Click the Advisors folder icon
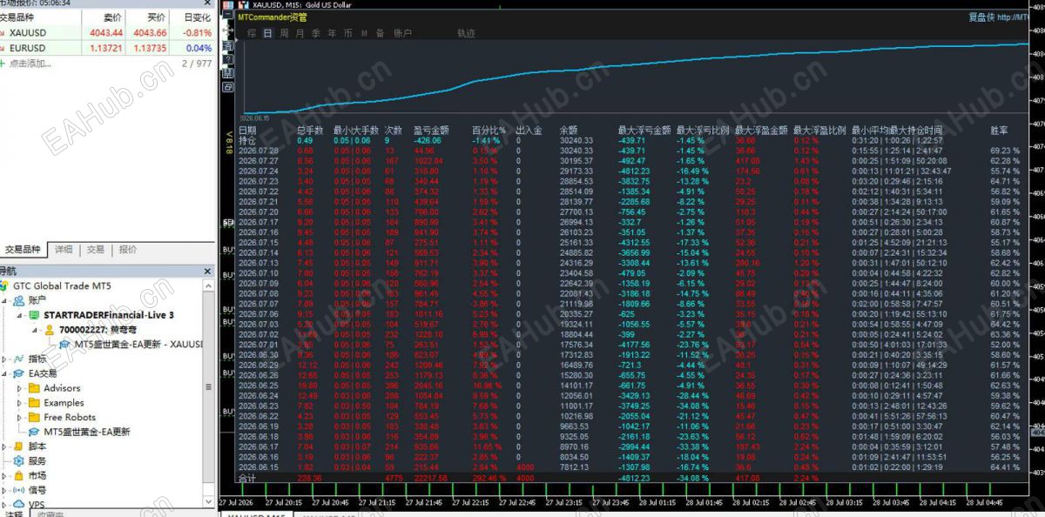 tap(34, 388)
